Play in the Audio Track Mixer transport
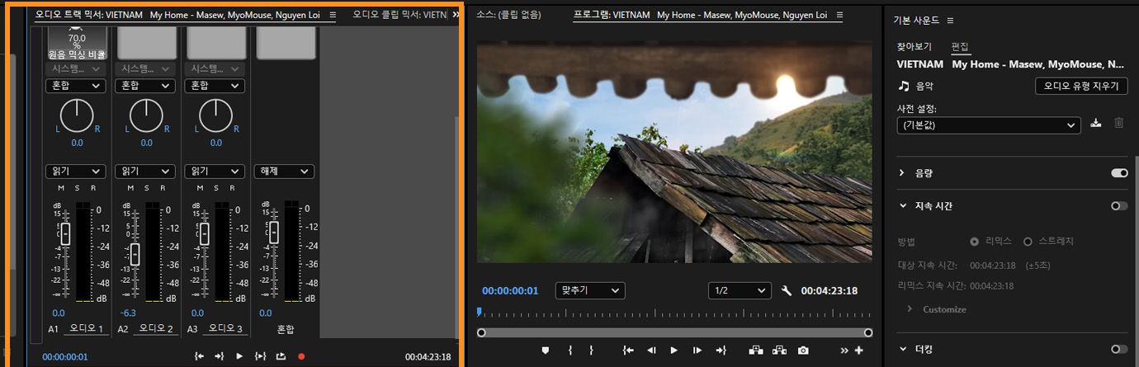Screen dimensions: 1139x367 239,356
